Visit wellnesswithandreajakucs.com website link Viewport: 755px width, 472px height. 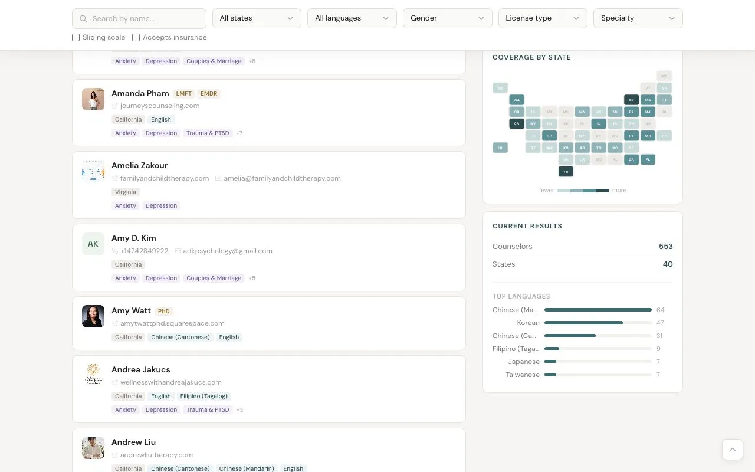pos(170,383)
